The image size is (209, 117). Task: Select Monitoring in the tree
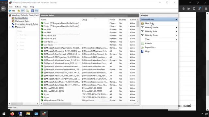point(20,27)
